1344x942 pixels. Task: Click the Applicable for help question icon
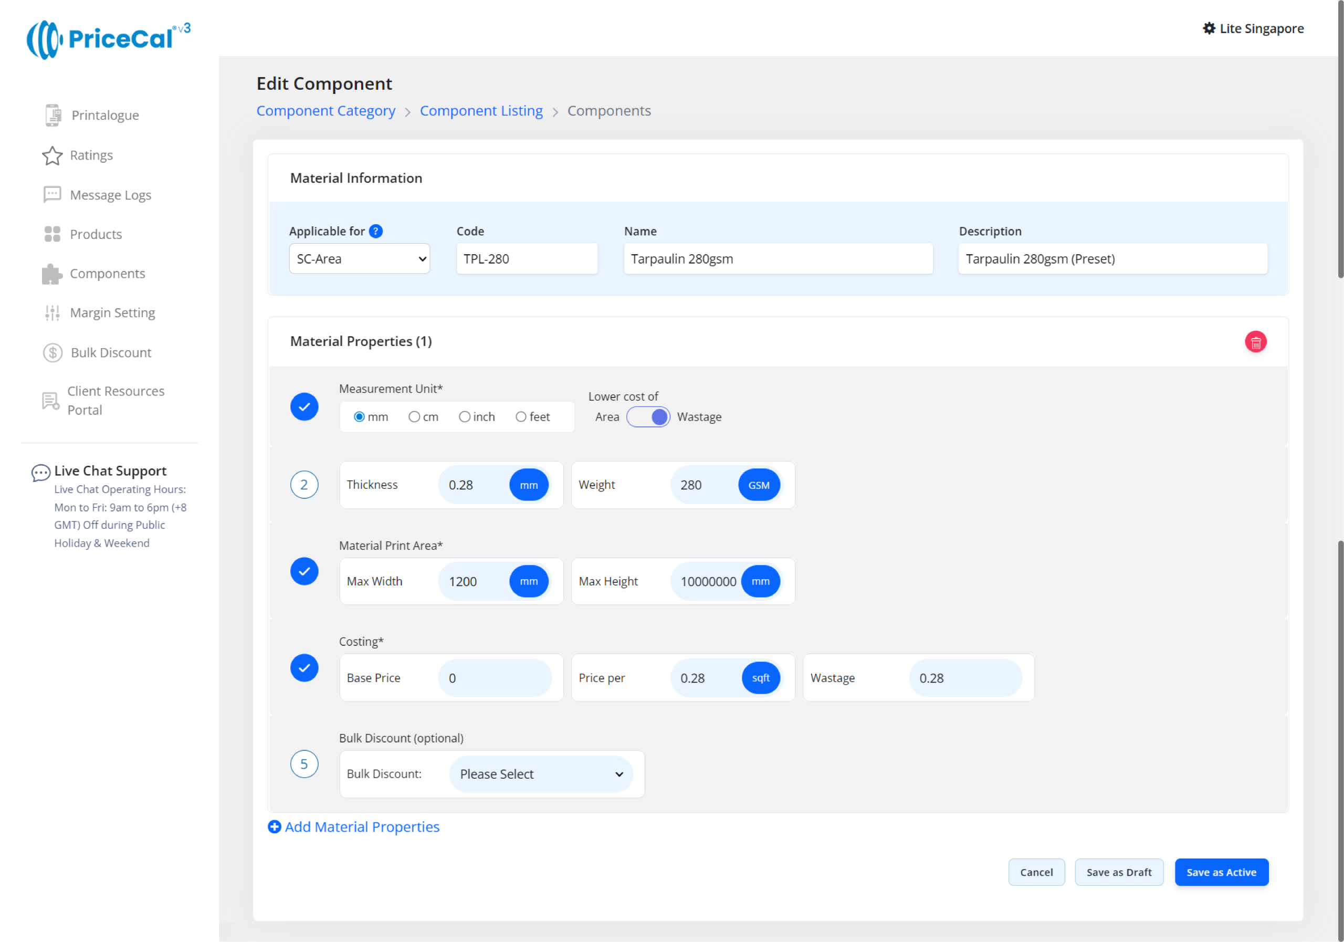(x=376, y=231)
